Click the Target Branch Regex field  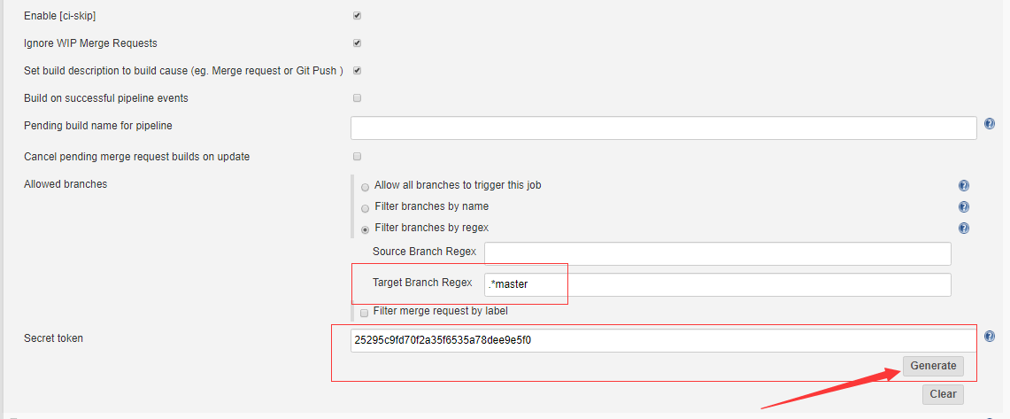(x=717, y=284)
